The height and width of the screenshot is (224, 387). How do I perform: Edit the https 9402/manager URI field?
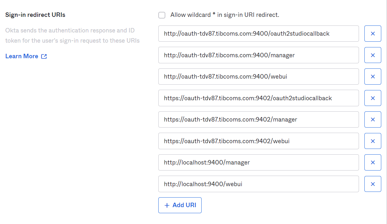click(259, 120)
